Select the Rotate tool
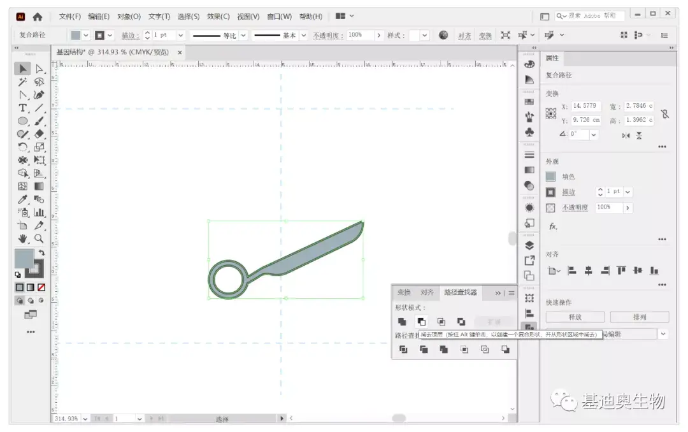This screenshot has height=432, width=688. (22, 147)
